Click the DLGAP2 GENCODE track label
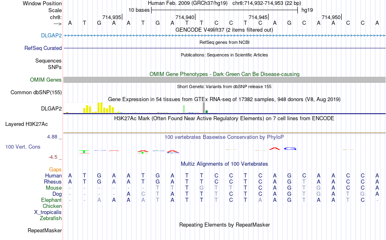Screen dimensions: 386x240 click(x=51, y=35)
